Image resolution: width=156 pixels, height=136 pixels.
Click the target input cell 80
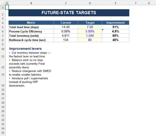(x=90, y=40)
